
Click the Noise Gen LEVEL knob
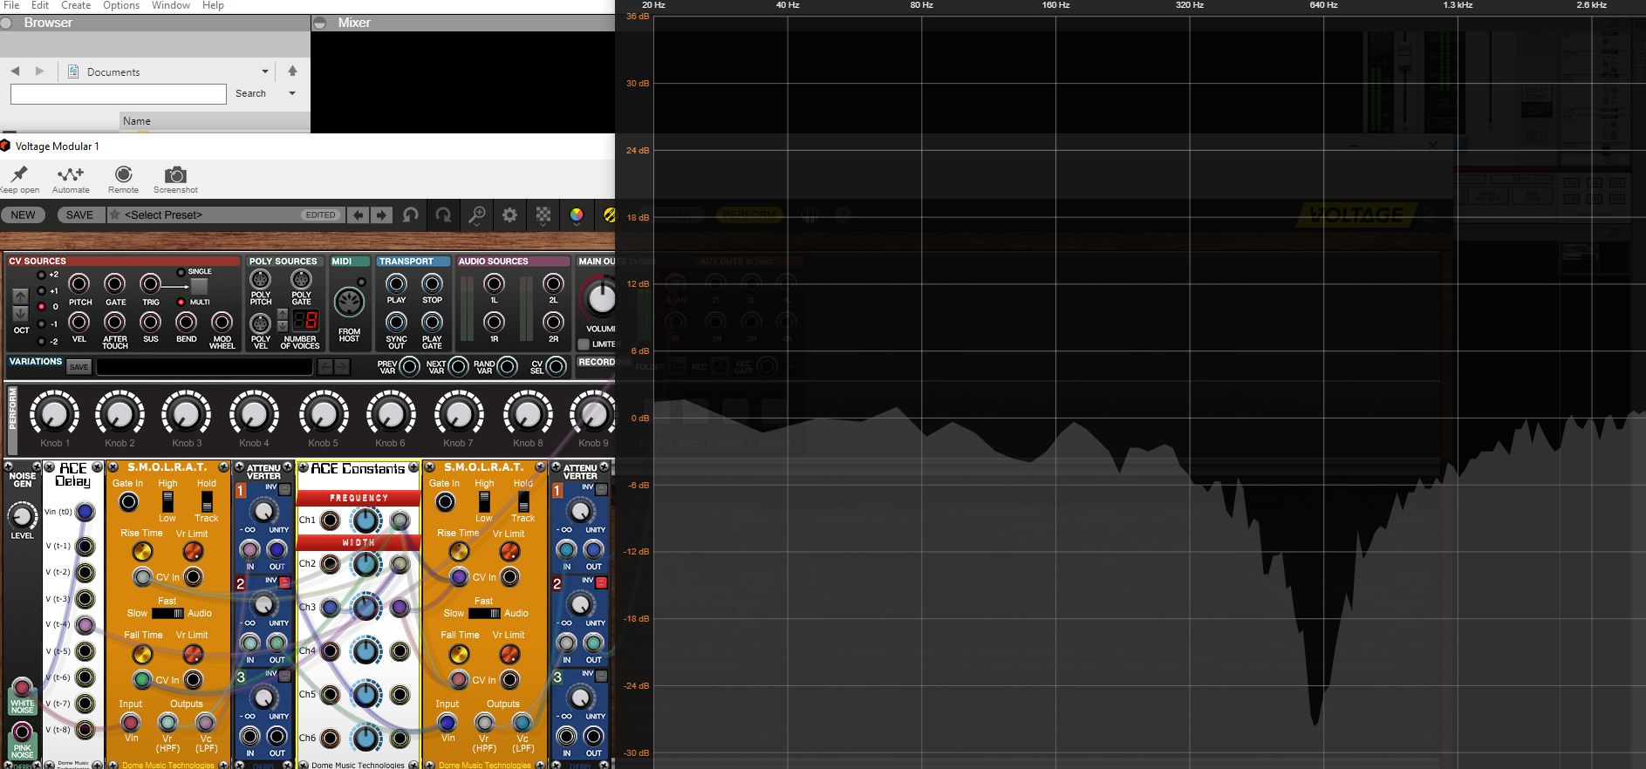point(22,516)
